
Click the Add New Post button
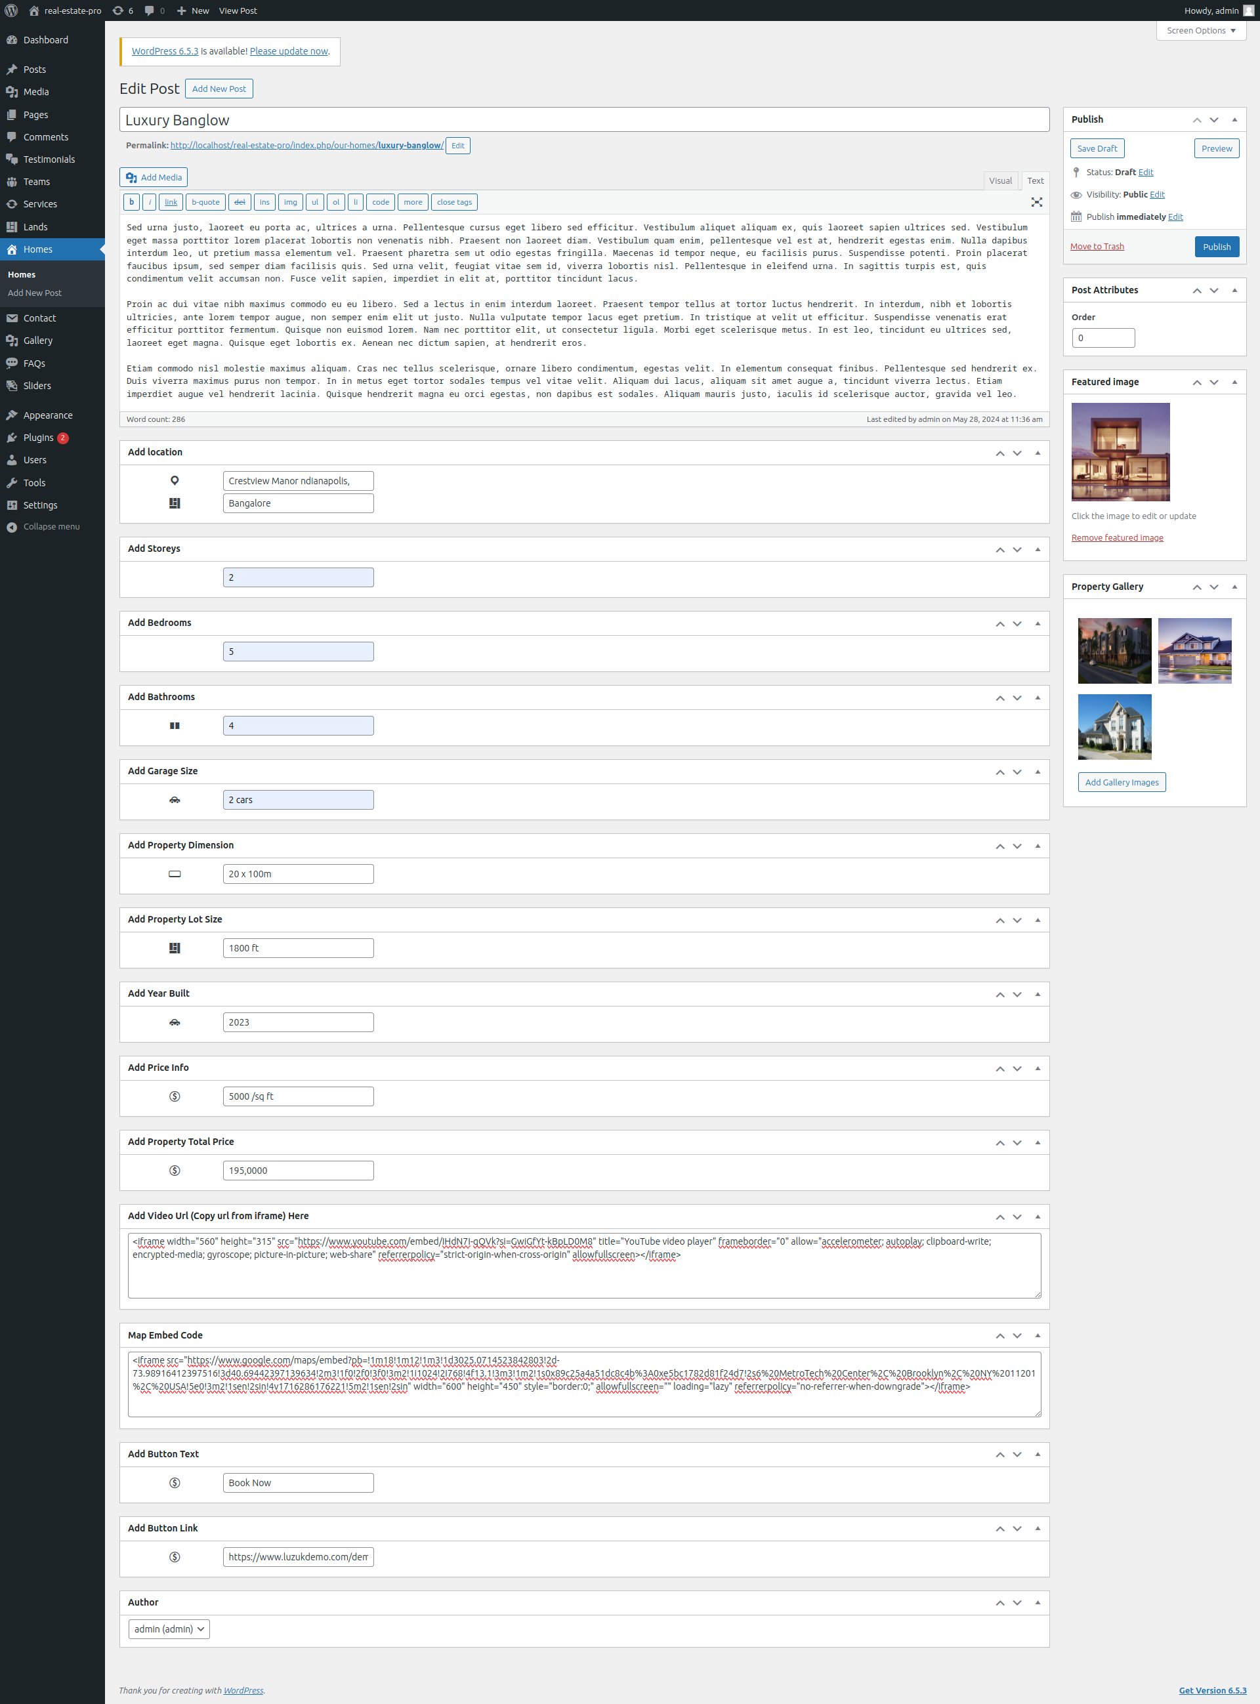pyautogui.click(x=219, y=89)
